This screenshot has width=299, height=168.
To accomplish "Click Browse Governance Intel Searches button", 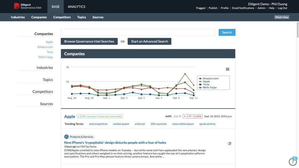I will pos(89,41).
